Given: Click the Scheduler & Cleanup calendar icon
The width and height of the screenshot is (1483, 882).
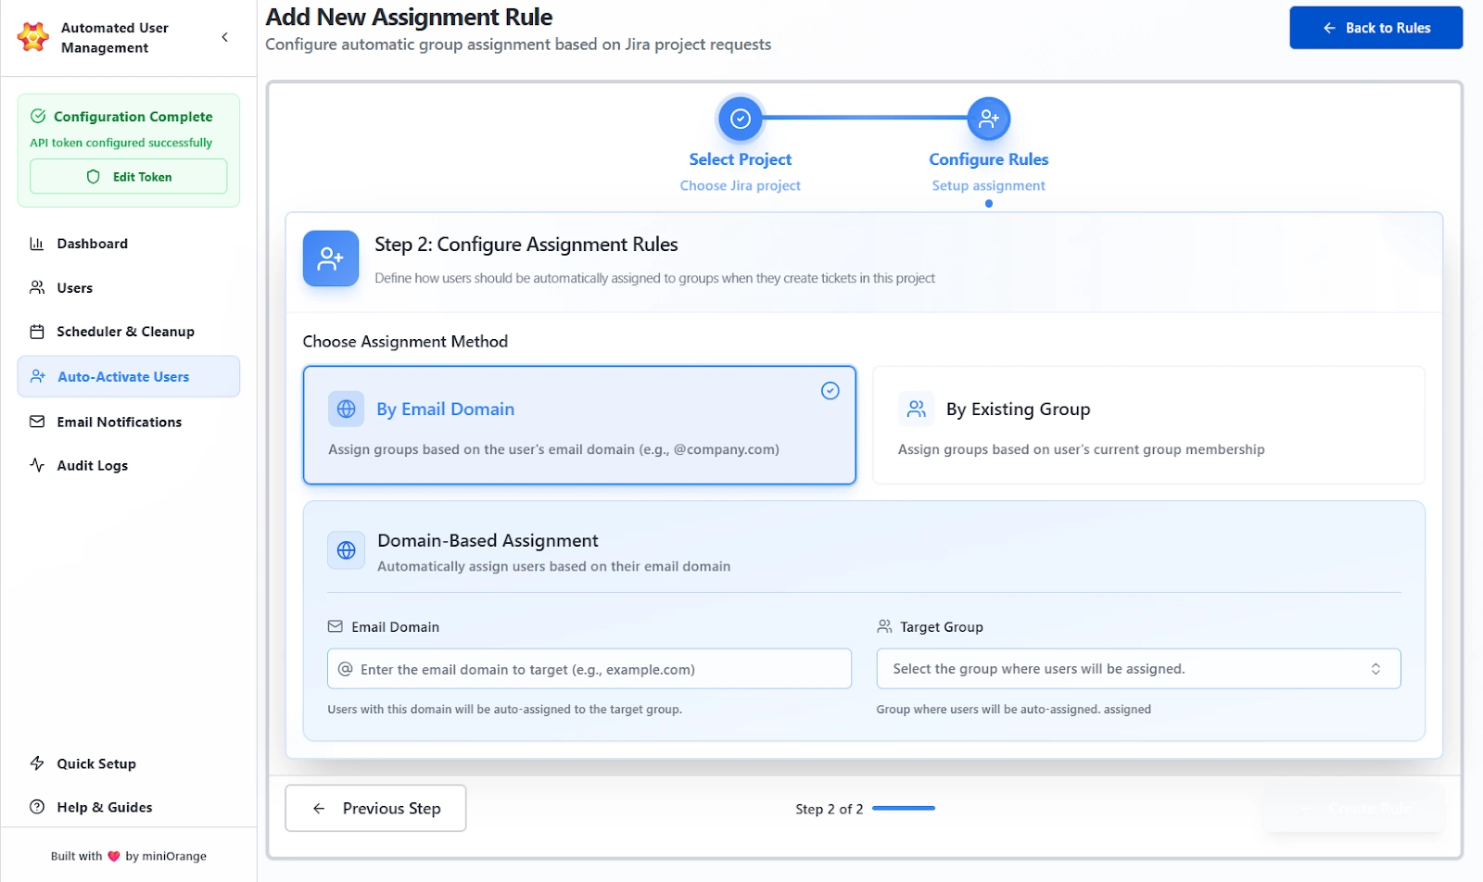Looking at the screenshot, I should coord(37,331).
